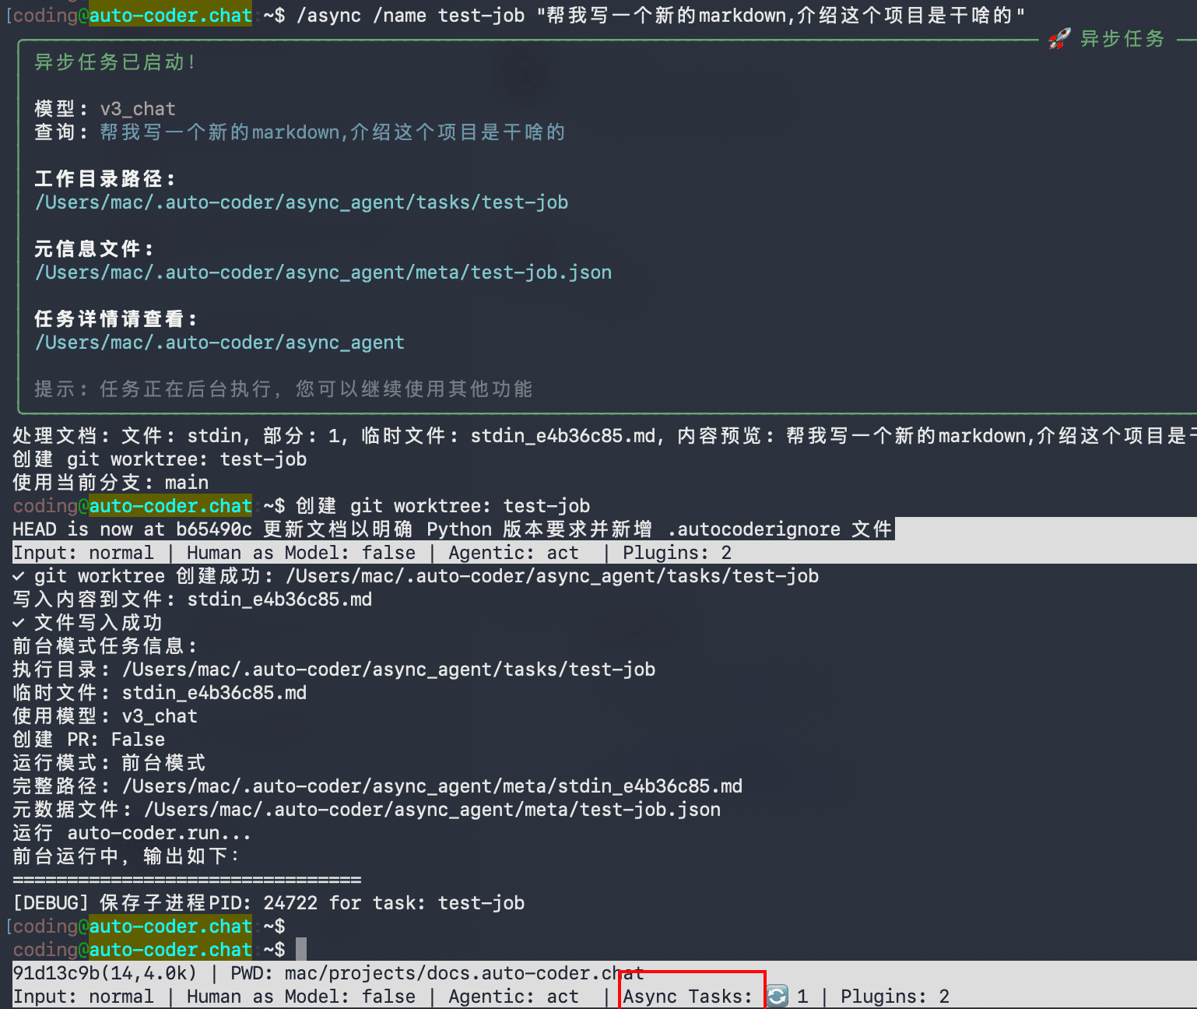Toggle Human as Model in bottom status bar

coord(300,997)
